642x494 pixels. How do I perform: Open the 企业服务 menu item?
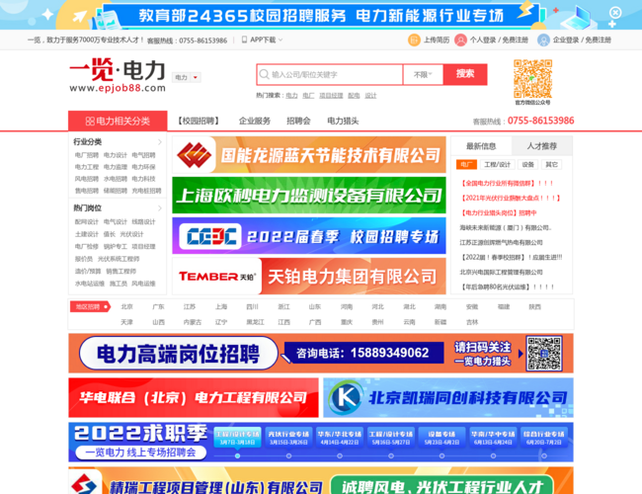click(255, 121)
